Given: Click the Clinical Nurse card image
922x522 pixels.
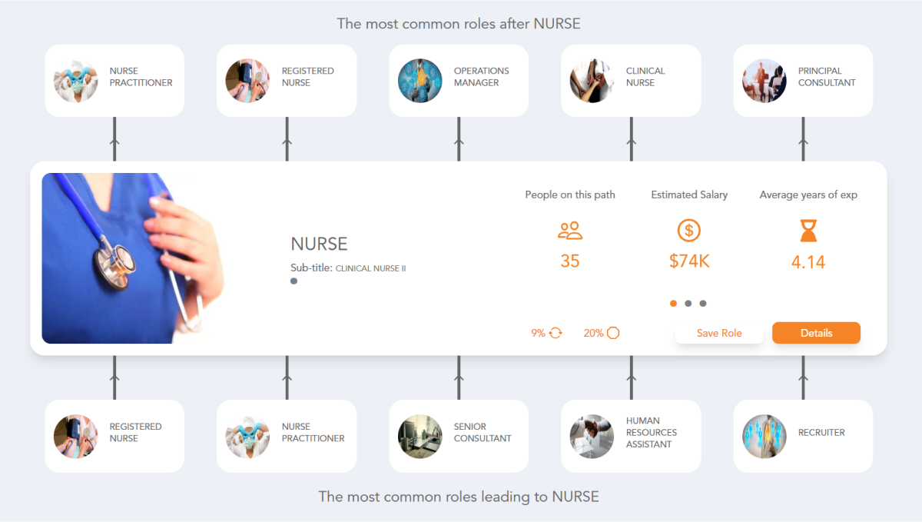Looking at the screenshot, I should tap(592, 80).
